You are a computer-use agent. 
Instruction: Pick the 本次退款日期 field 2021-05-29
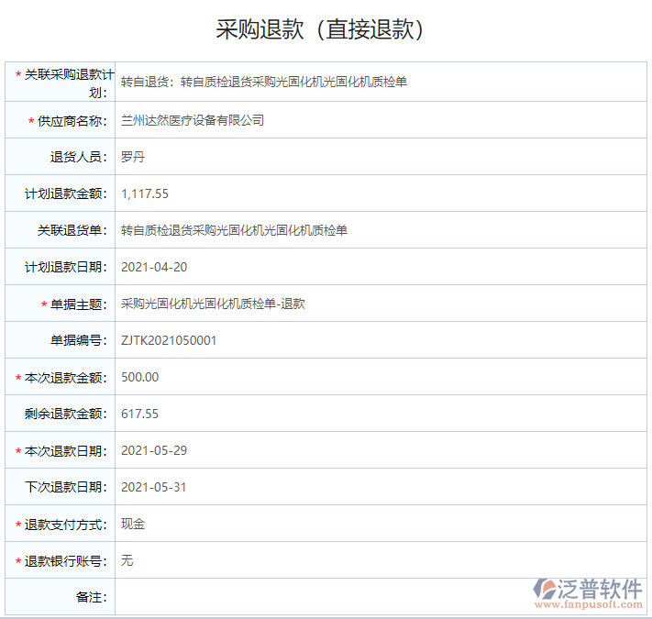pos(154,450)
